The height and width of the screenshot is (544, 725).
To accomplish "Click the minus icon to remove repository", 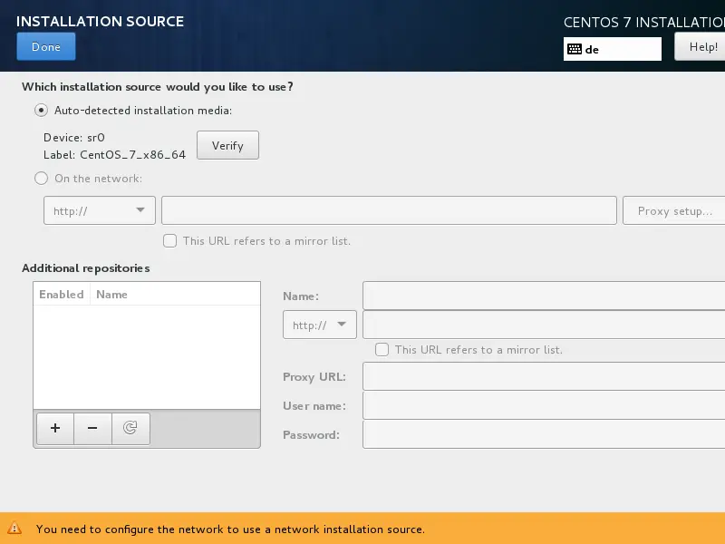I will [92, 429].
